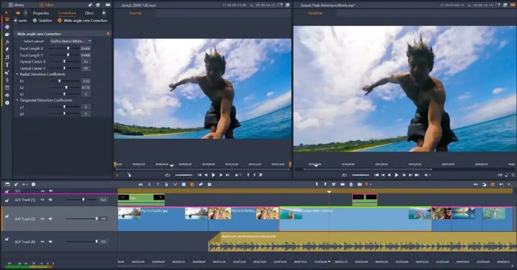
Task: Mute audio of A/V Track (2)
Action: point(50,219)
